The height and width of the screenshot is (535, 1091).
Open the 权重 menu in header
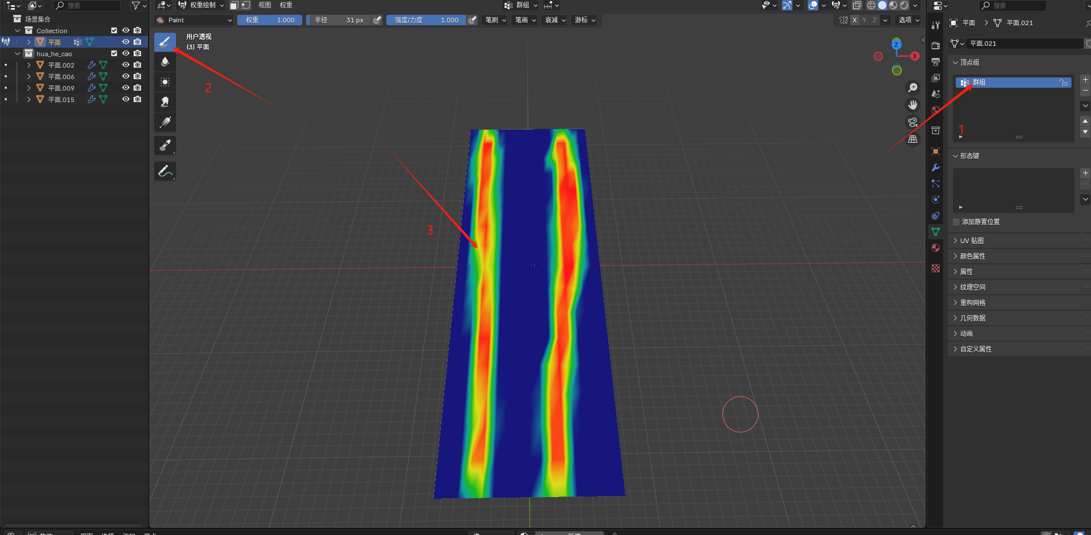286,5
